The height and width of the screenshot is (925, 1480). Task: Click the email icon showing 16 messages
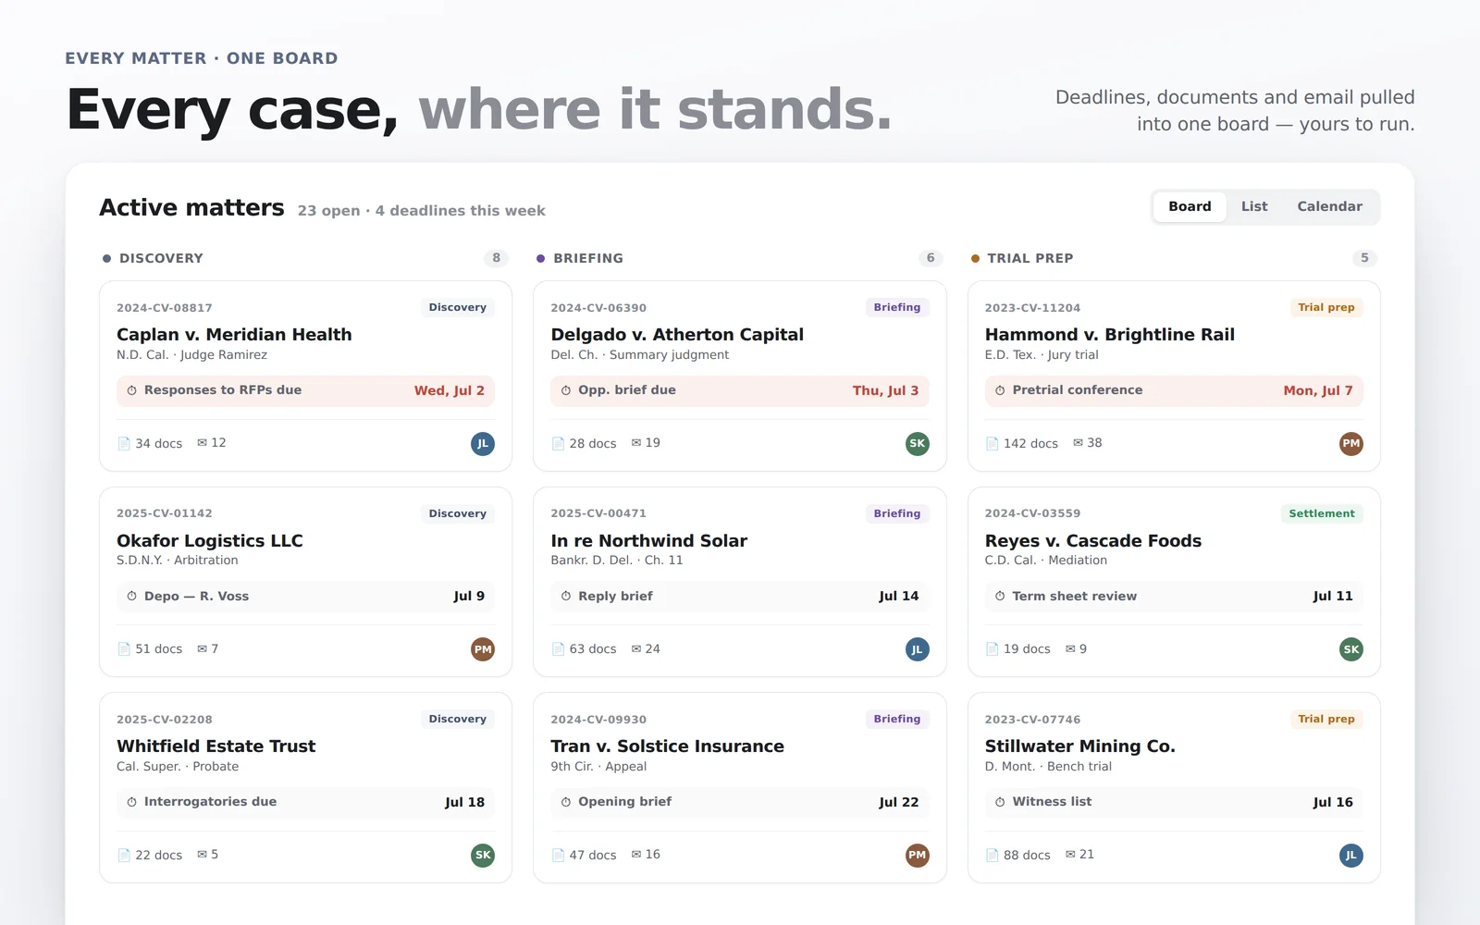click(636, 855)
